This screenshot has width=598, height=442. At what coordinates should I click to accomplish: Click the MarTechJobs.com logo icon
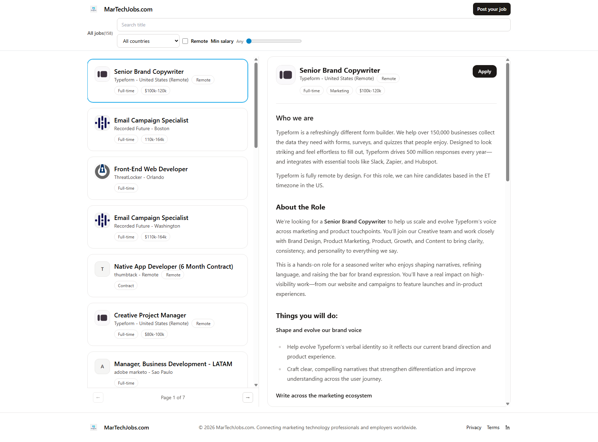tap(93, 9)
